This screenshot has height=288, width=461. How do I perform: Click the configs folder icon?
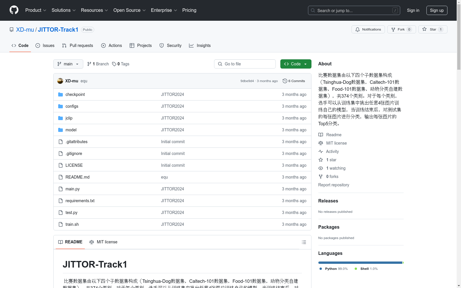click(x=61, y=106)
